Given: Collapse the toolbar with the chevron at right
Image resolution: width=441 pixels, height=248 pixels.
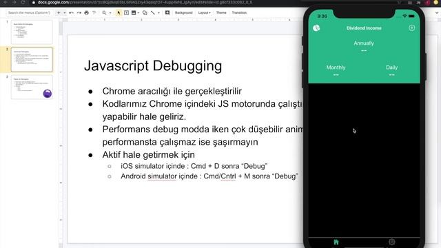Looking at the screenshot, I should pos(437,12).
